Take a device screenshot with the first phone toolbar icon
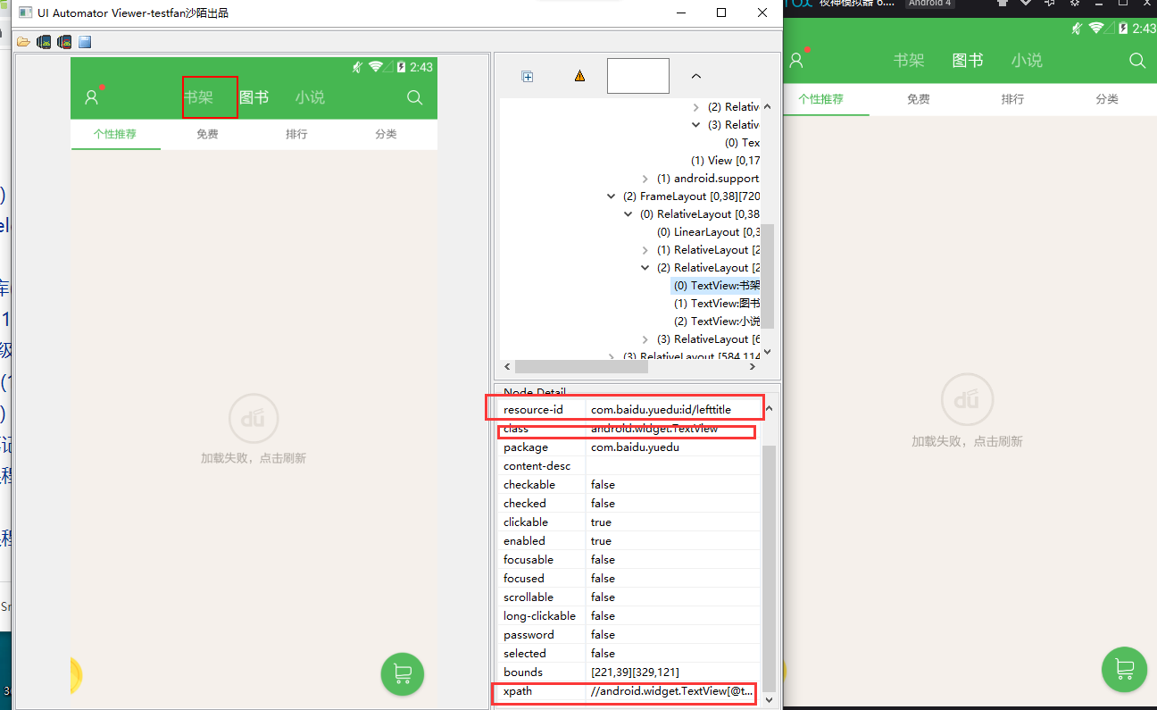This screenshot has width=1157, height=710. tap(44, 42)
